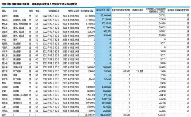Viewport: 191px width, 117px height.
Task: Select the 职务 column header
Action: tap(15, 11)
